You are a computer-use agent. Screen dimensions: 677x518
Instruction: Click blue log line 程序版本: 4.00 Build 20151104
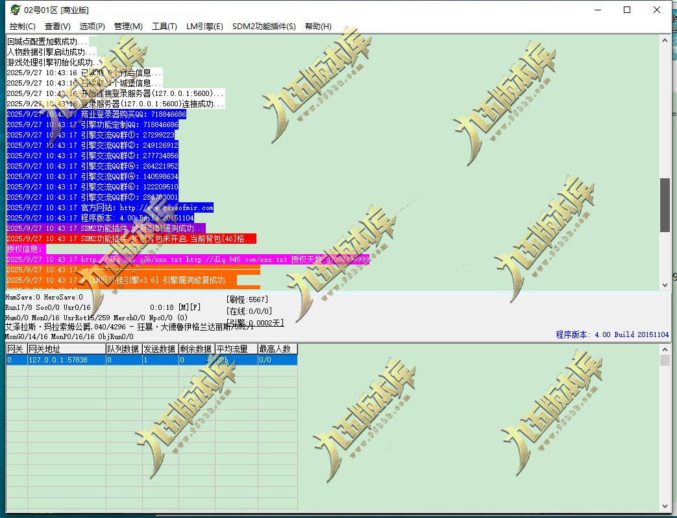[x=100, y=218]
